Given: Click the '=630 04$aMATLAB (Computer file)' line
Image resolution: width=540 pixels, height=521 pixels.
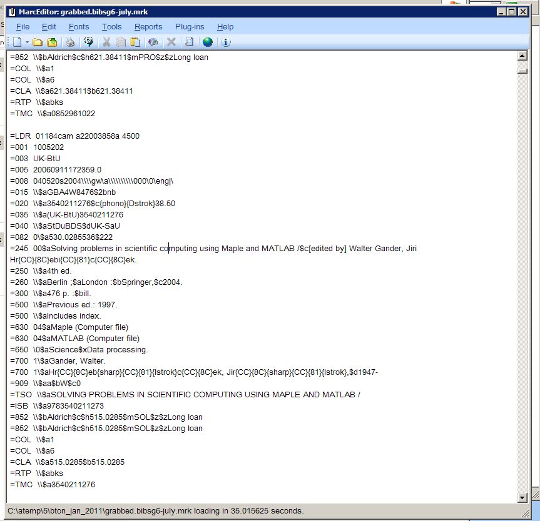Looking at the screenshot, I should 74,339.
